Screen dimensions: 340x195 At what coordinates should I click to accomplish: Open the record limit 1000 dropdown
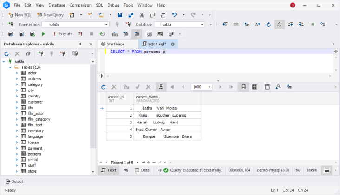(x=210, y=87)
